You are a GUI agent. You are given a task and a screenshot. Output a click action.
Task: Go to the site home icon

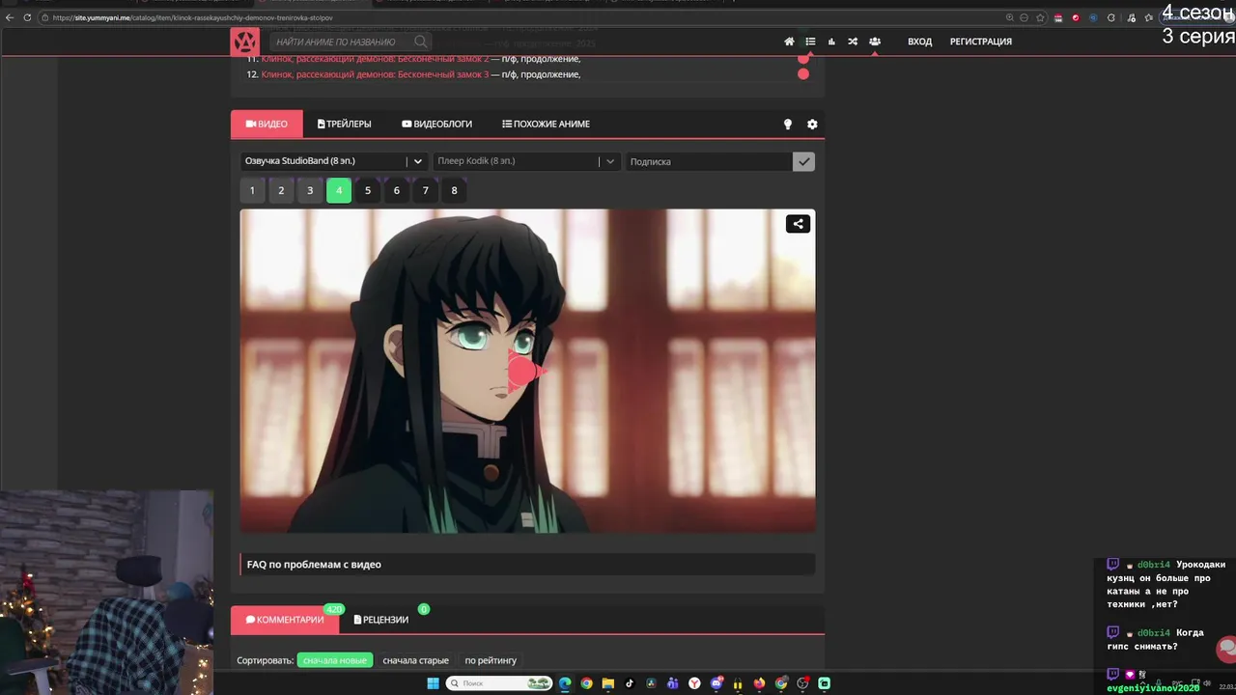(x=789, y=42)
